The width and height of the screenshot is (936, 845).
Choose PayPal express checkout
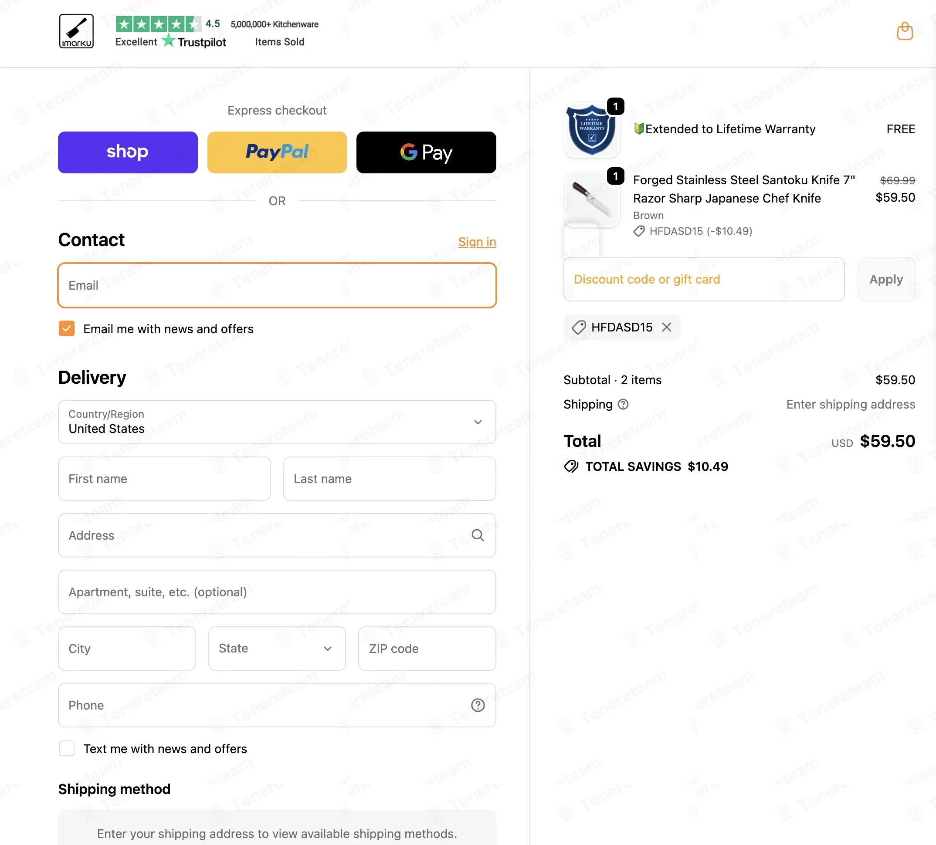(x=277, y=152)
